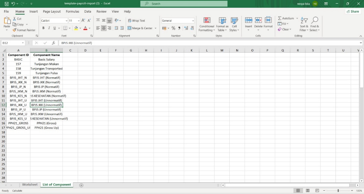Click the Find & Select magnifier icon
This screenshot has height=194, width=364.
tap(315, 21)
